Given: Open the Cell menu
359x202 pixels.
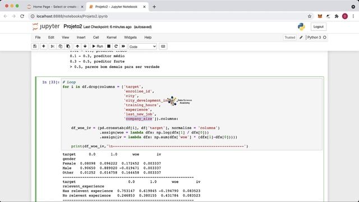Looking at the screenshot, I should [96, 38].
